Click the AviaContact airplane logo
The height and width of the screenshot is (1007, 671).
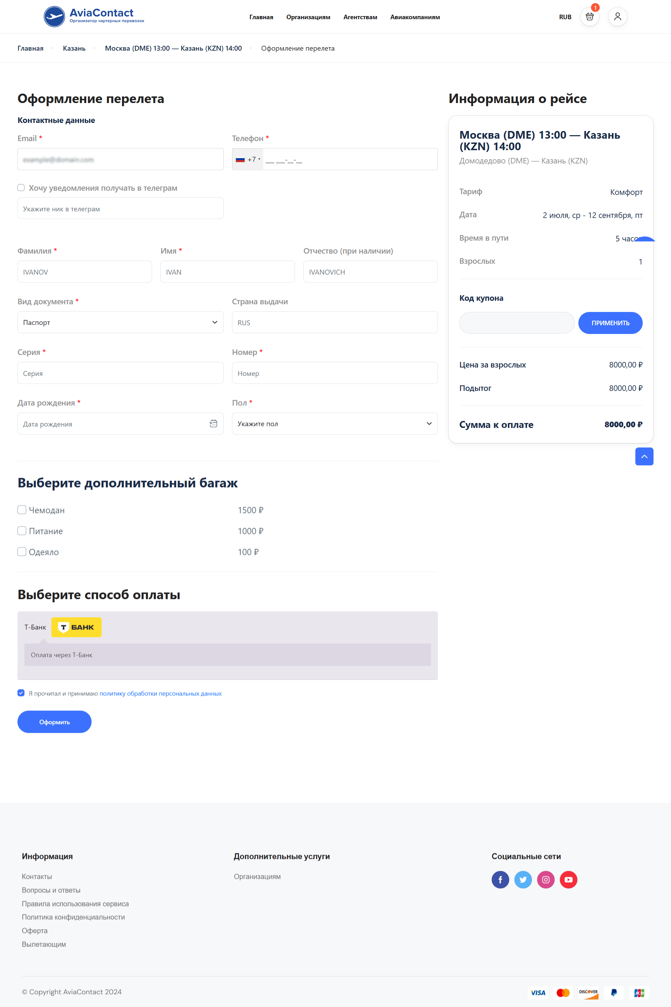click(x=55, y=17)
